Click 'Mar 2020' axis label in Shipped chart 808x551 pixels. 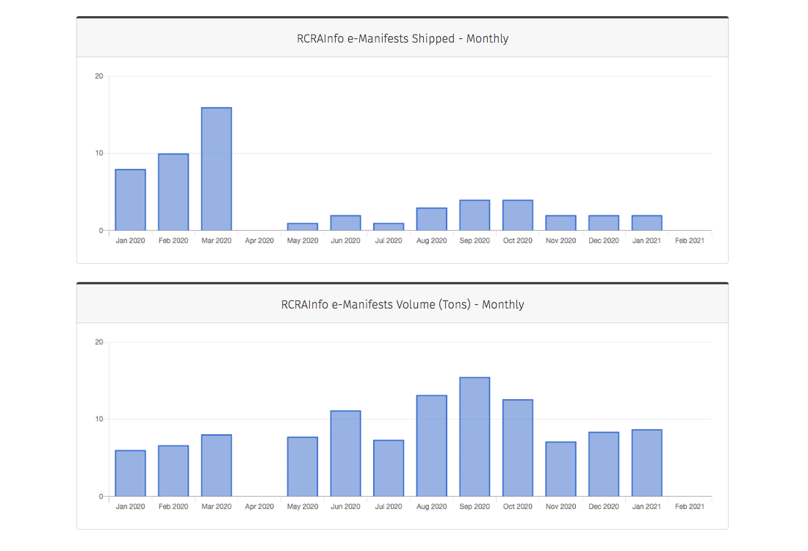click(x=217, y=241)
